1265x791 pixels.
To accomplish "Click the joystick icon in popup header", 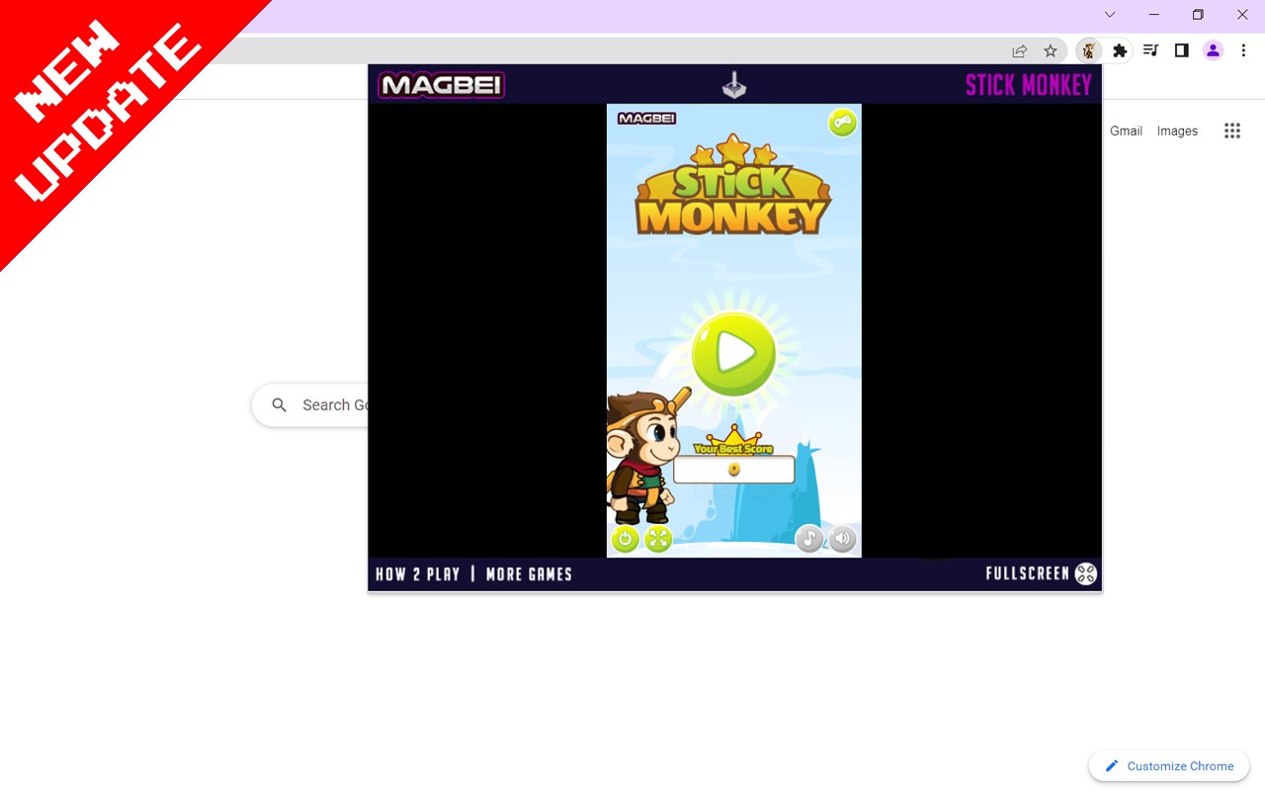I will pyautogui.click(x=734, y=85).
